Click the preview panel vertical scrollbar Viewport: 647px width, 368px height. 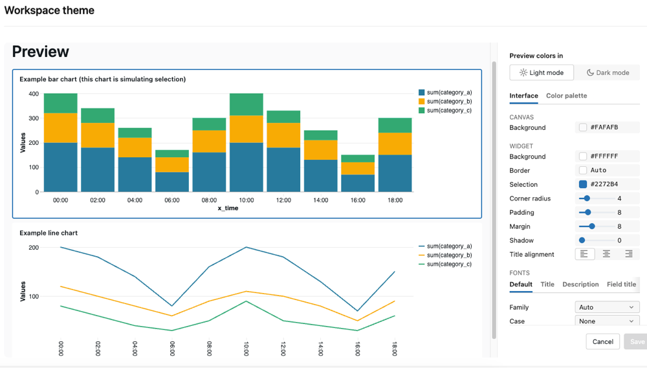coord(494,200)
